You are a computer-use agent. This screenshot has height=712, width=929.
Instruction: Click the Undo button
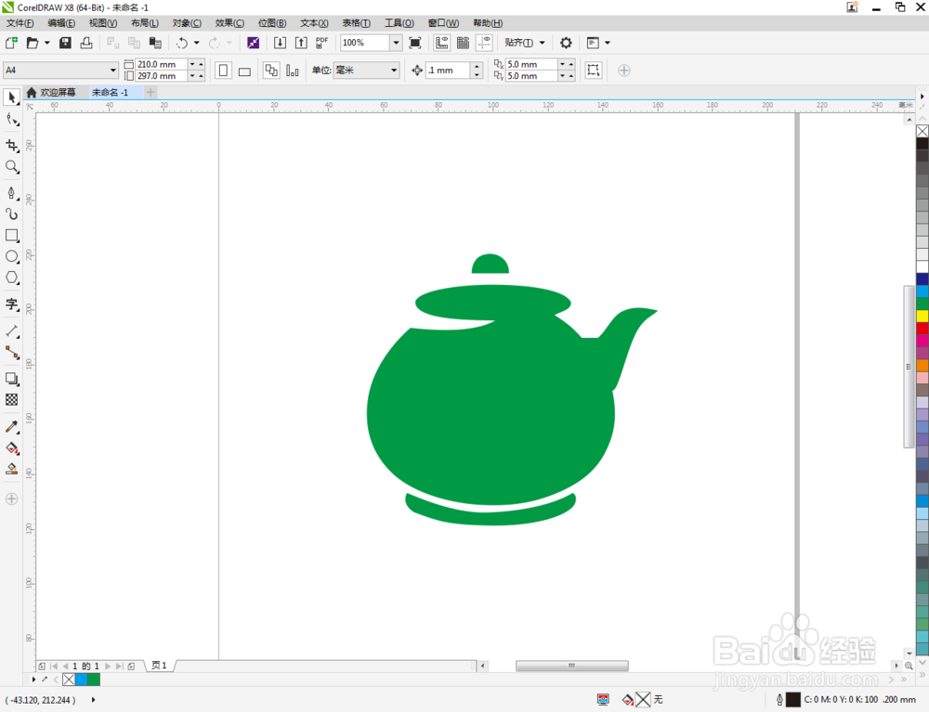(182, 43)
